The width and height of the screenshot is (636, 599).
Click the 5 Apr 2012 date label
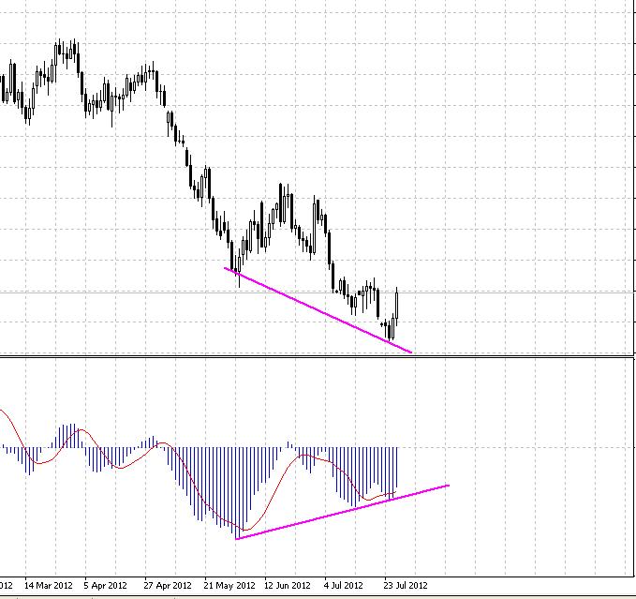[106, 586]
